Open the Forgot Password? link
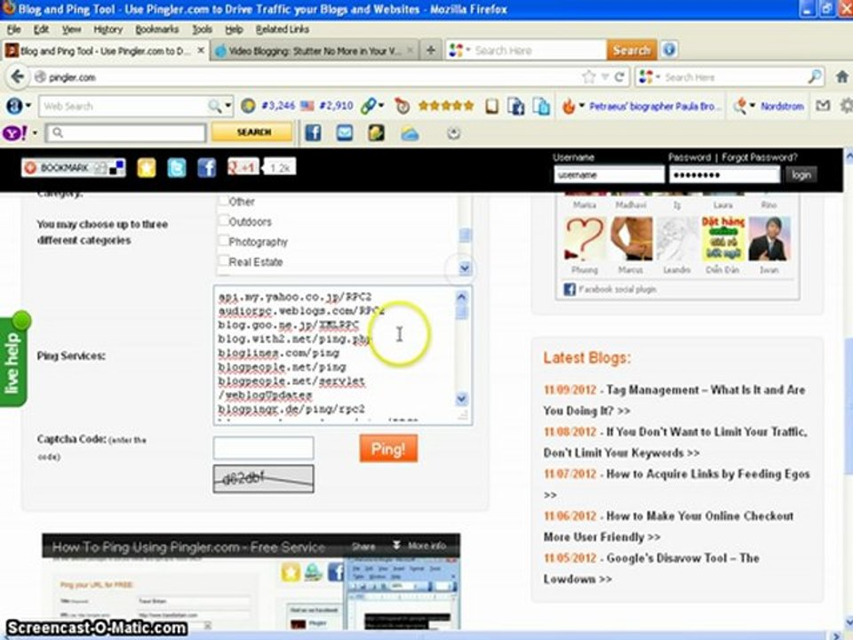The height and width of the screenshot is (640, 853). (759, 157)
